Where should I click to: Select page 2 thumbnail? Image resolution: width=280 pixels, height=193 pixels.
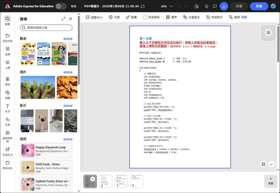pyautogui.click(x=106, y=181)
